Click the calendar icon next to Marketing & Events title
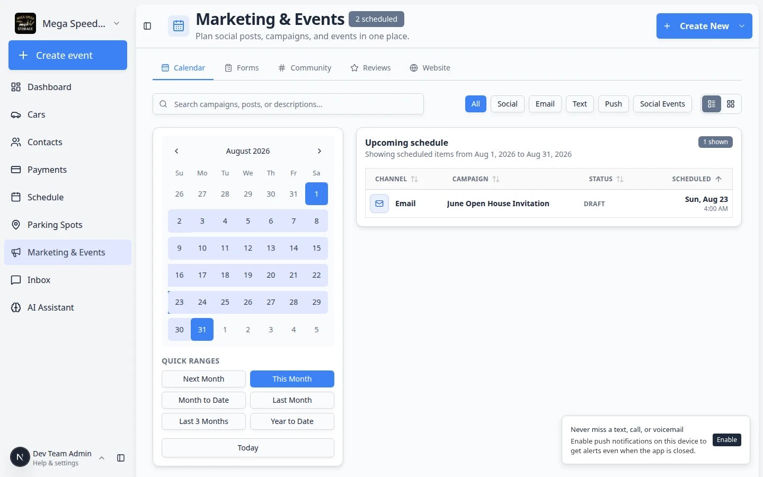The image size is (763, 477). click(179, 26)
